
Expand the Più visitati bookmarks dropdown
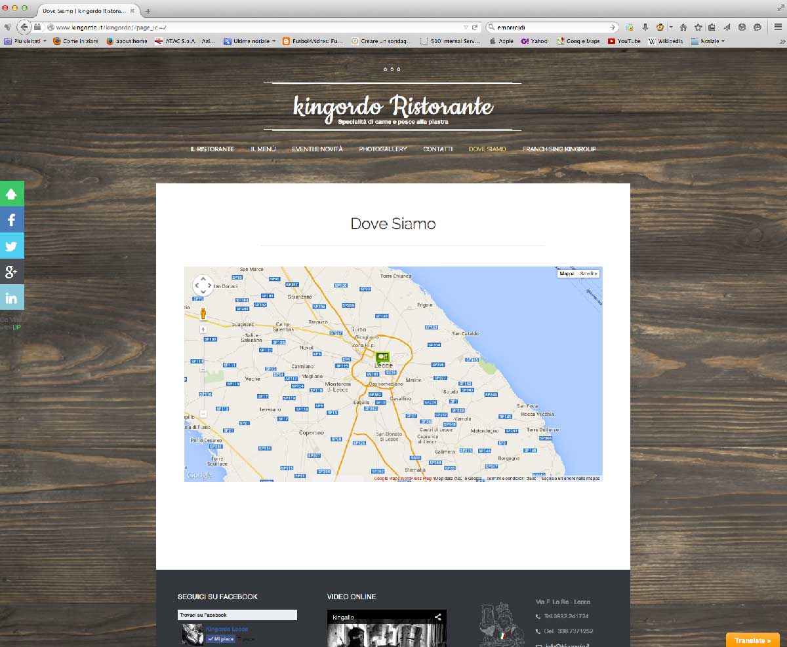(x=26, y=41)
